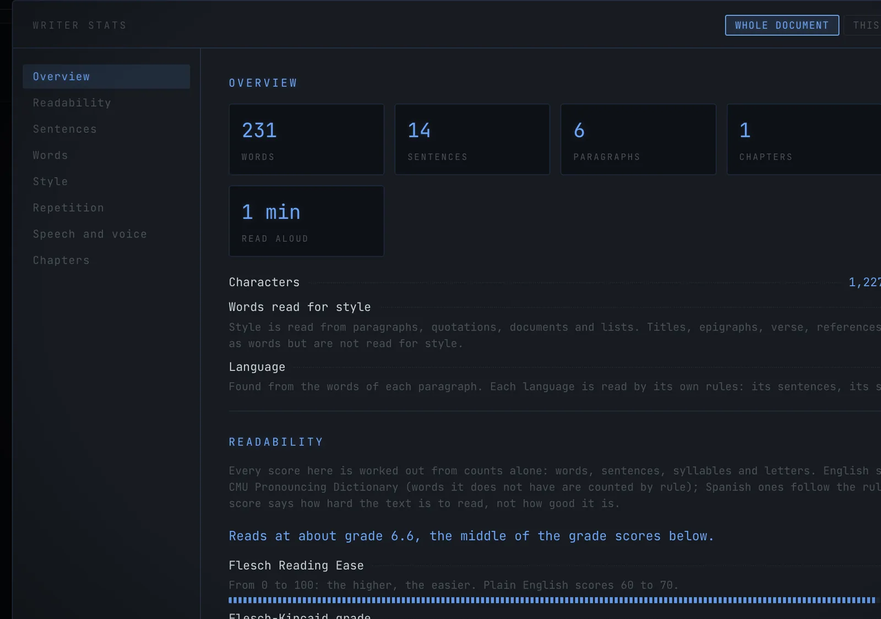
Task: Choose the Whole Document scope button
Action: tap(782, 25)
